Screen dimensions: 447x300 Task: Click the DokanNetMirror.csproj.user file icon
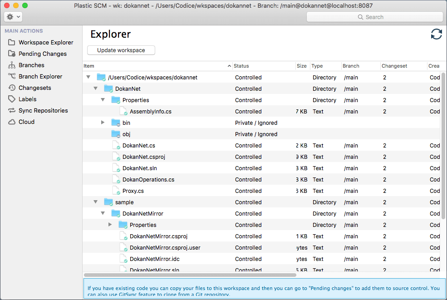[x=123, y=247]
